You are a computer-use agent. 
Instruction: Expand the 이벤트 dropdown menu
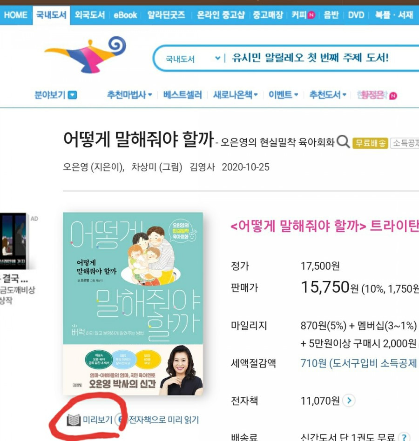point(284,95)
